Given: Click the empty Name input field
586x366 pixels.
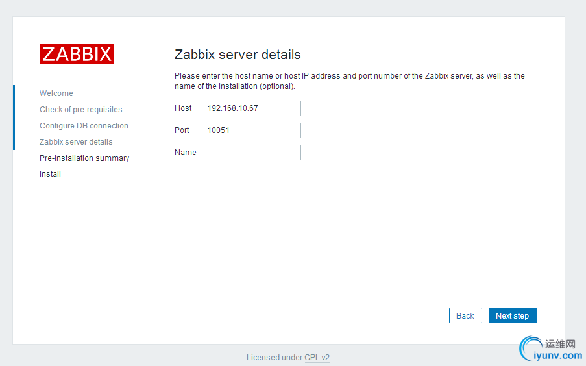Looking at the screenshot, I should click(252, 152).
